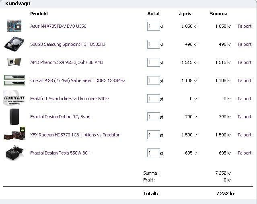Click the Corsair RAM sticks image

14,80
